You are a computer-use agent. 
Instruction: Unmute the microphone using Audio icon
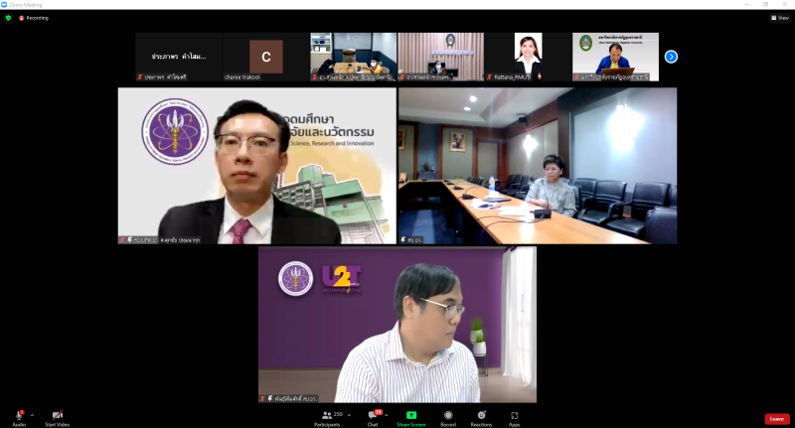[x=19, y=414]
